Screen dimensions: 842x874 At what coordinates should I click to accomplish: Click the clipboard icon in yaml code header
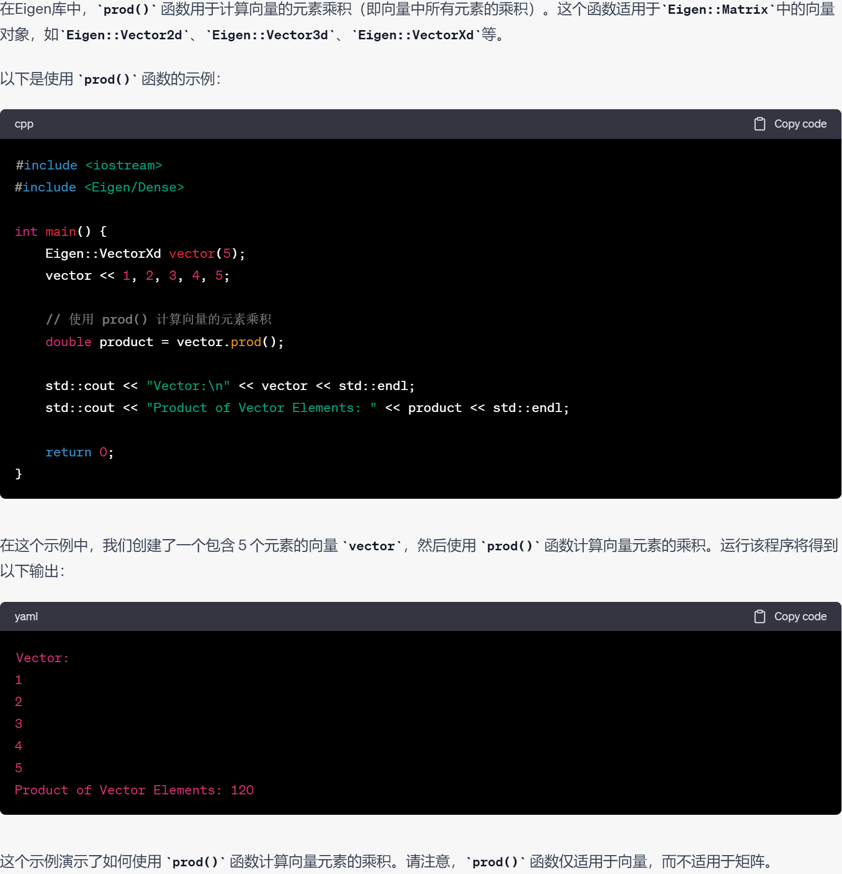click(759, 617)
